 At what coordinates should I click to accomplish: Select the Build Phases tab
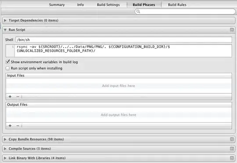pos(144,5)
